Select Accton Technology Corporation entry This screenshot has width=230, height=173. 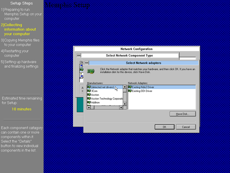click(105, 99)
